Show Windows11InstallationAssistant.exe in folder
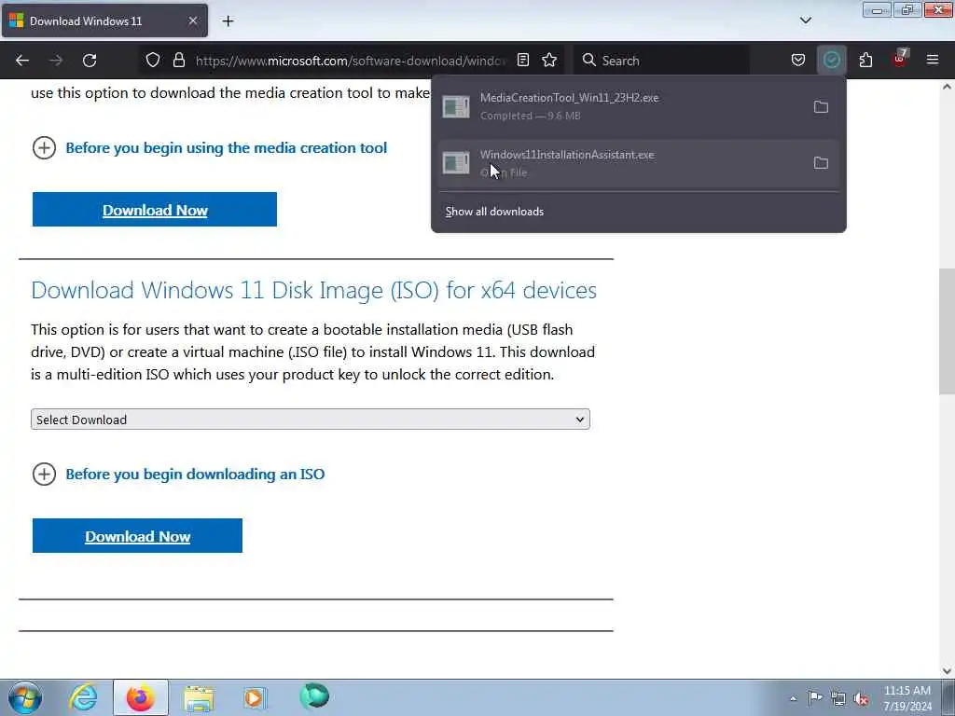 [x=821, y=163]
